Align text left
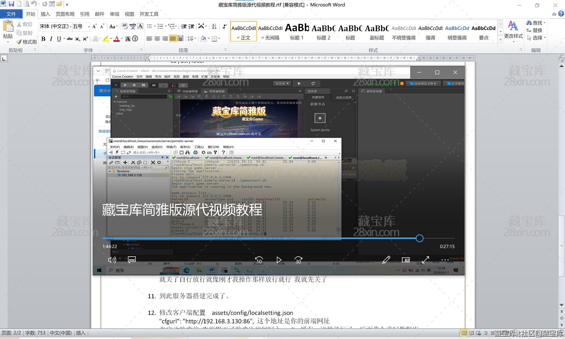The height and width of the screenshot is (339, 565). coord(149,39)
